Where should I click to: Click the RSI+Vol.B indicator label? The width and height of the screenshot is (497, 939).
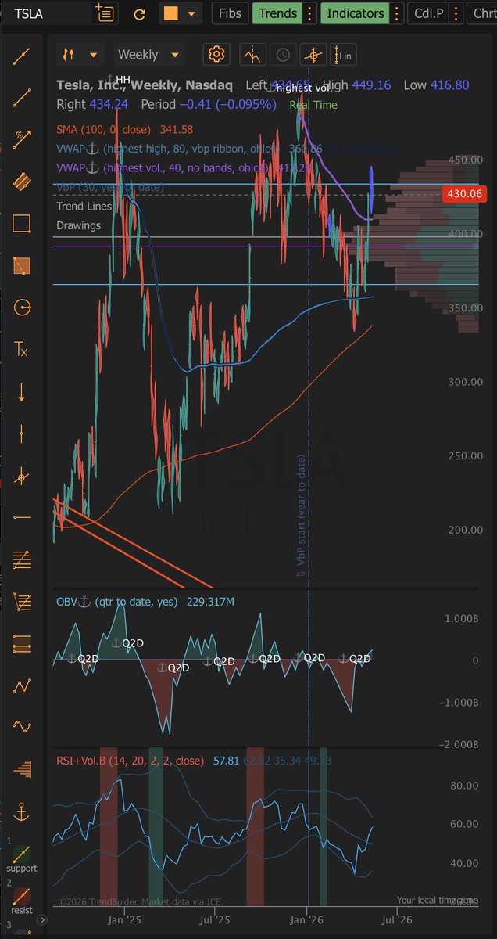(x=130, y=761)
